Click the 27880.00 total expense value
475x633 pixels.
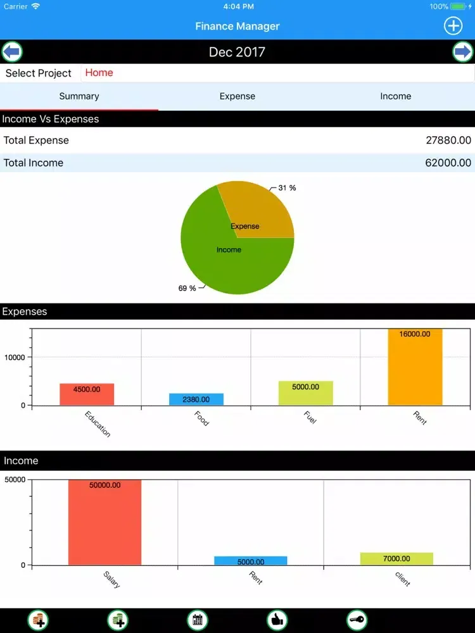coord(448,140)
